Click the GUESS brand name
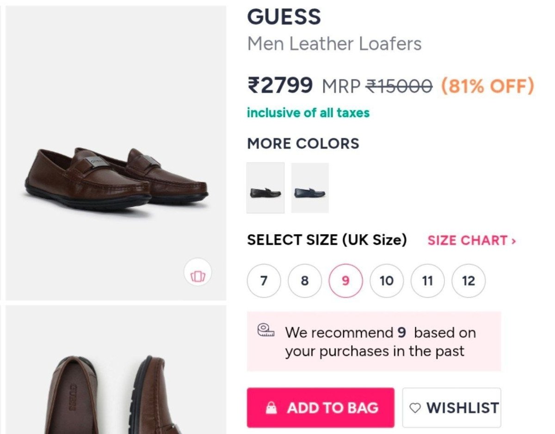 (x=285, y=16)
